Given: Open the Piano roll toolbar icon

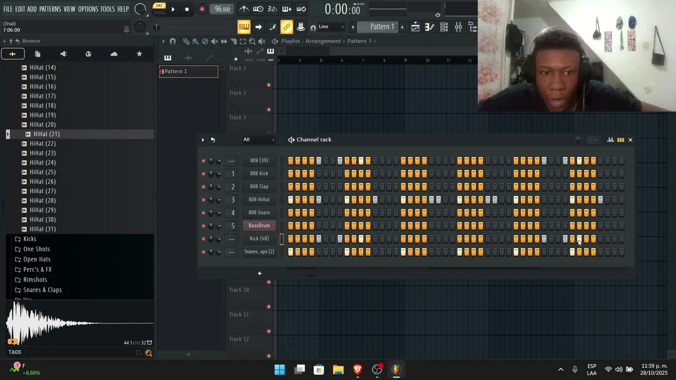Looking at the screenshot, I should [430, 27].
